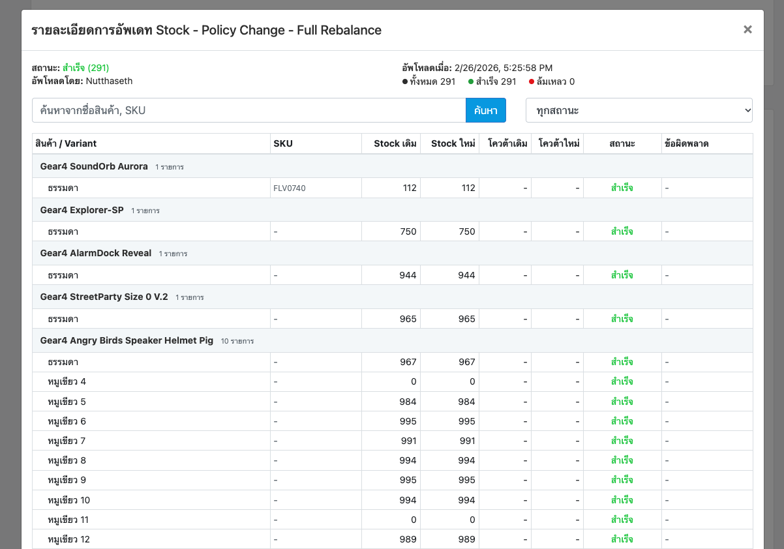This screenshot has width=784, height=549.
Task: Click Stock เดิม value 991 for หมูเขียว 7
Action: pos(408,441)
